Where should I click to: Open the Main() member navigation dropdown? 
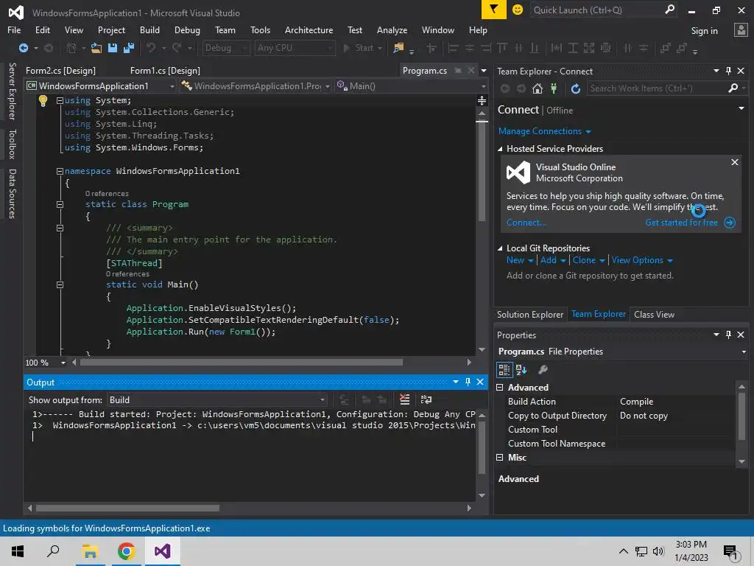[x=412, y=86]
